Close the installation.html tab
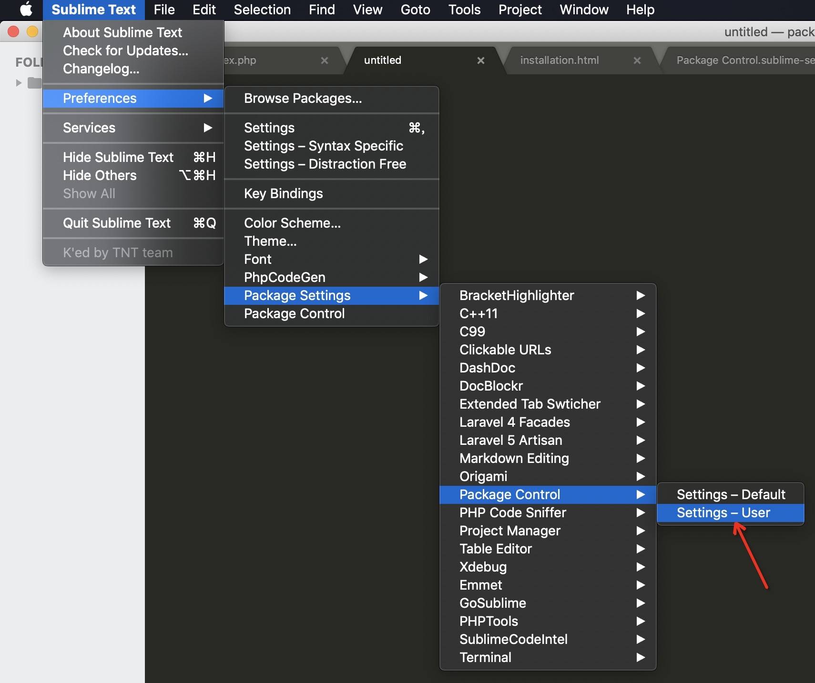This screenshot has width=815, height=683. [x=637, y=60]
